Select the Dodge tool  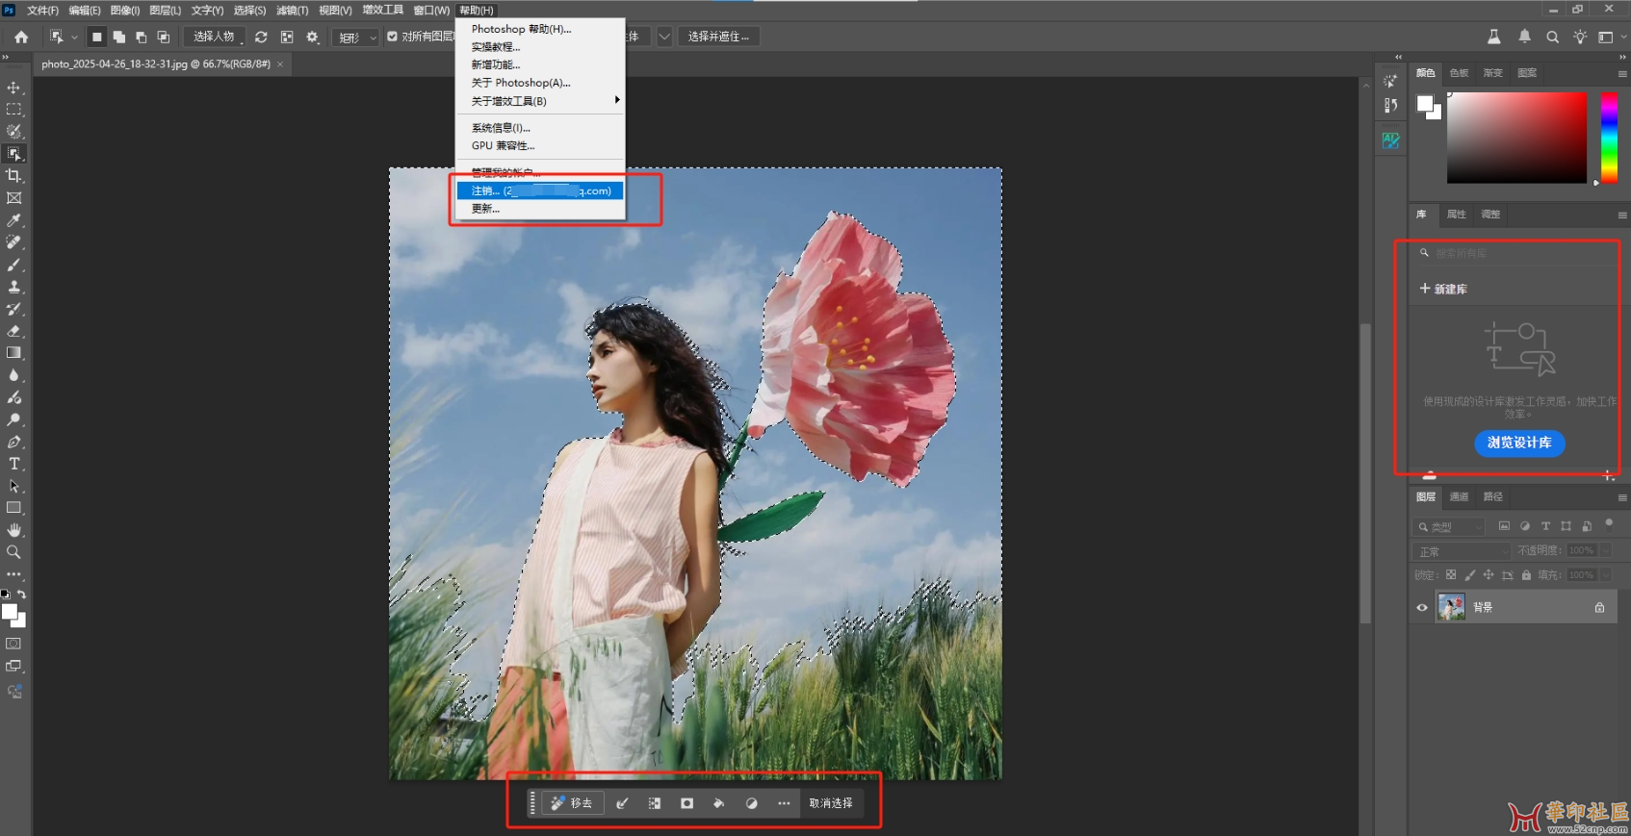[x=13, y=419]
